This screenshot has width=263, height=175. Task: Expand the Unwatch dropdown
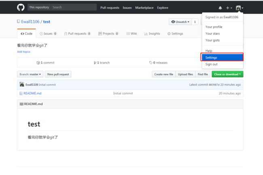pos(180,22)
